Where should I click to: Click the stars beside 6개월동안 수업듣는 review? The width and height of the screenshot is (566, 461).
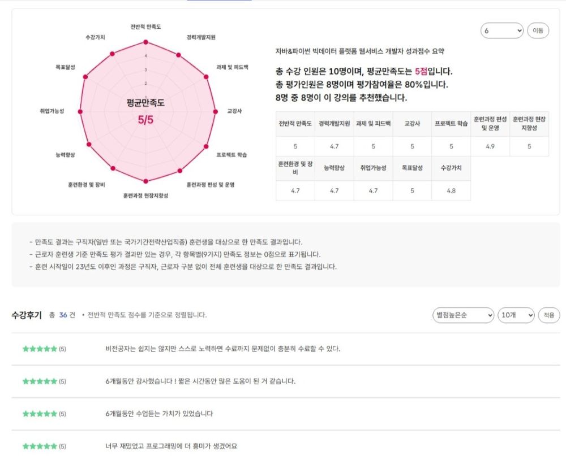point(40,414)
